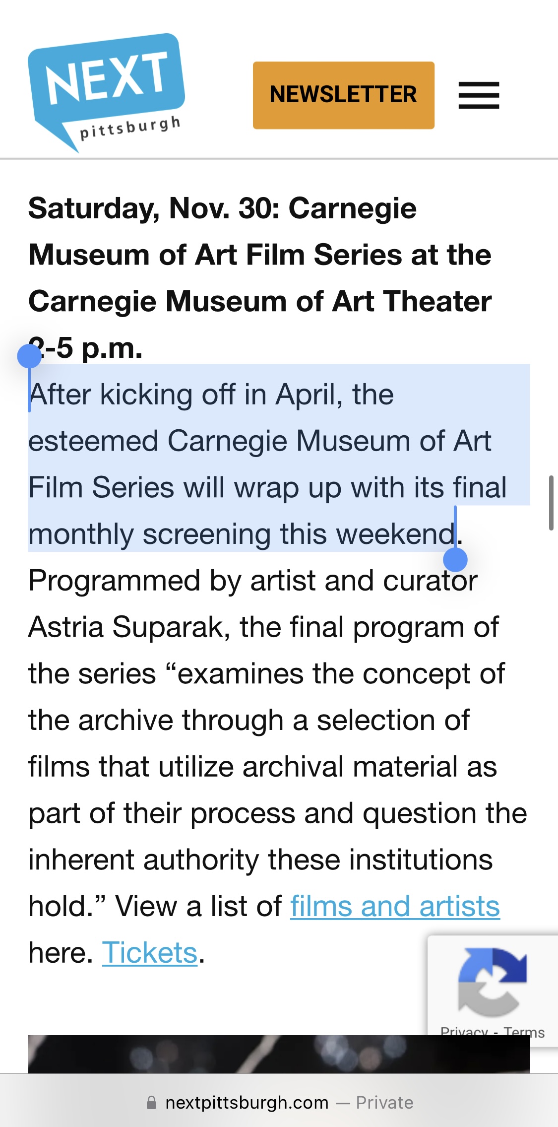Tap the dark image below the article
This screenshot has height=1127, width=558.
click(x=279, y=1054)
